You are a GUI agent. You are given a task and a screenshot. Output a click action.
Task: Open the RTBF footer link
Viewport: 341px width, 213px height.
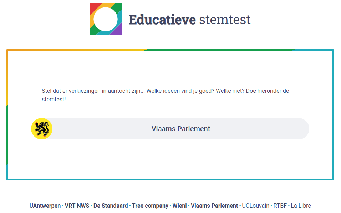tap(280, 206)
